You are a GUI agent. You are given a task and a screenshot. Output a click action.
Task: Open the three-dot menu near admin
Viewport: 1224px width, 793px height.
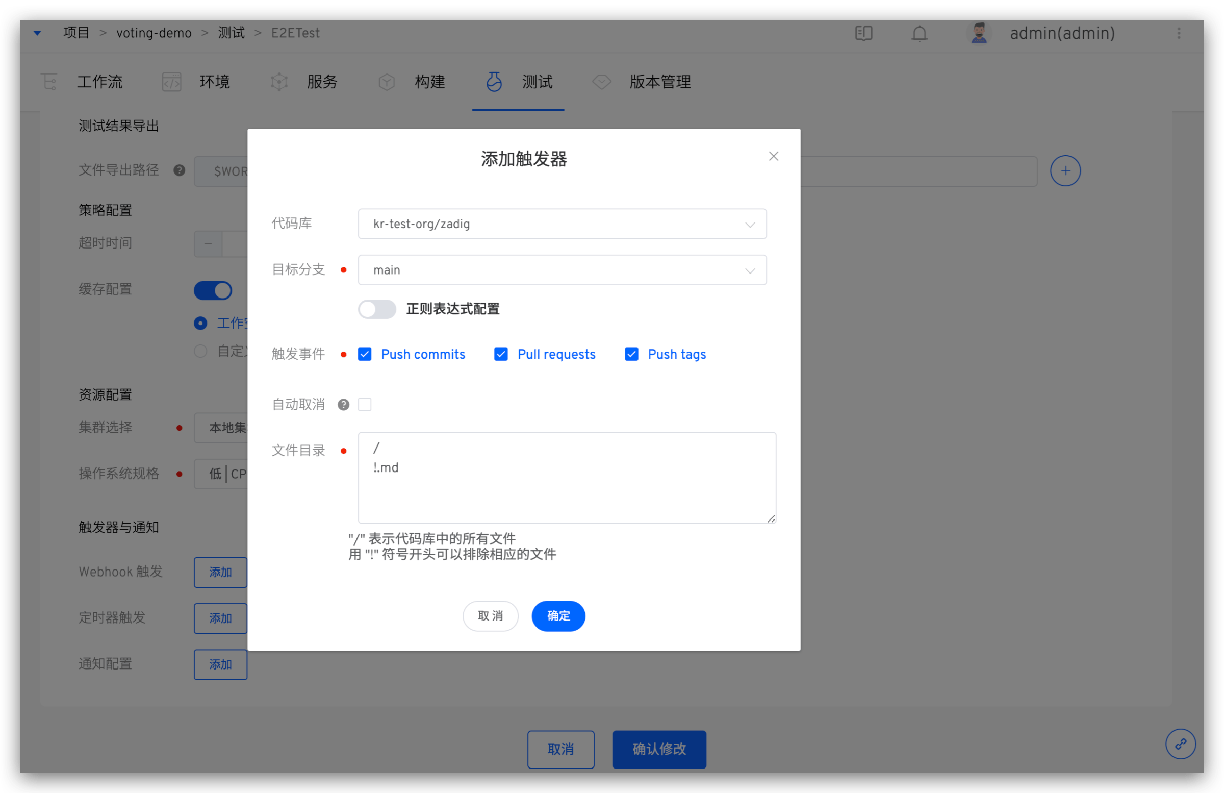pos(1179,33)
